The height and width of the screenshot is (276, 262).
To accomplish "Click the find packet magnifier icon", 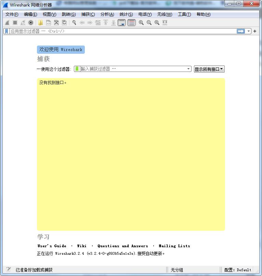I will (74, 23).
